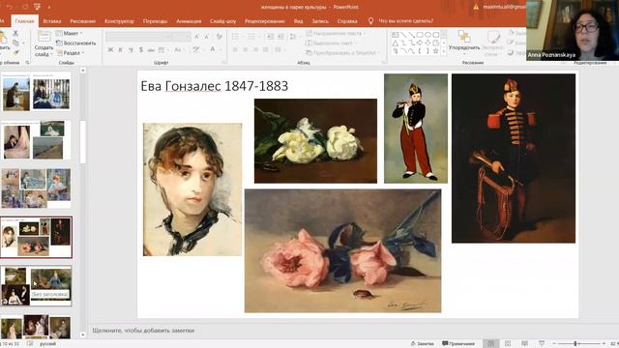Screen dimensions: 619x348
Task: Click the zoom slider in status bar
Action: (x=578, y=344)
